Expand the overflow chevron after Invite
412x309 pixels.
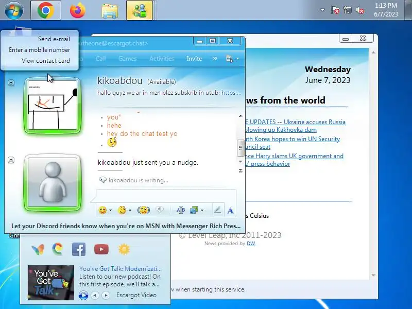(215, 58)
